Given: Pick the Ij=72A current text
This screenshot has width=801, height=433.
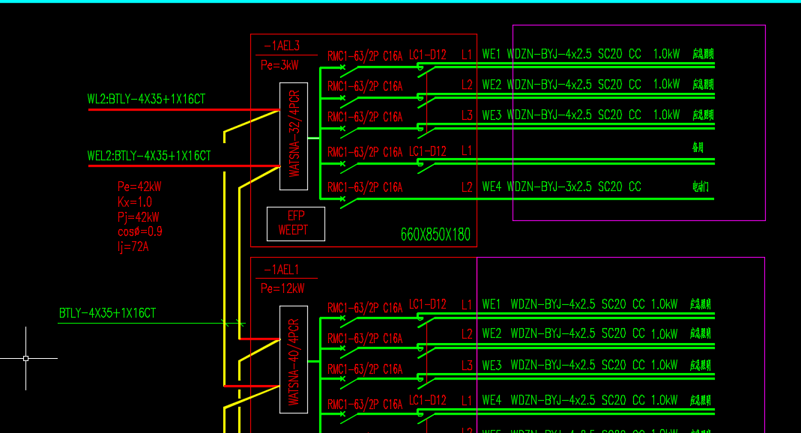Looking at the screenshot, I should coord(133,247).
